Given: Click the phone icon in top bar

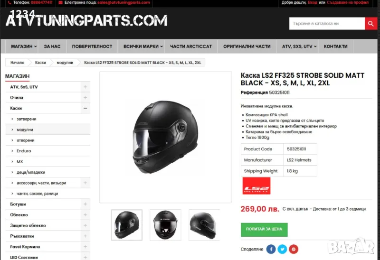Looking at the screenshot, I should (x=9, y=3).
